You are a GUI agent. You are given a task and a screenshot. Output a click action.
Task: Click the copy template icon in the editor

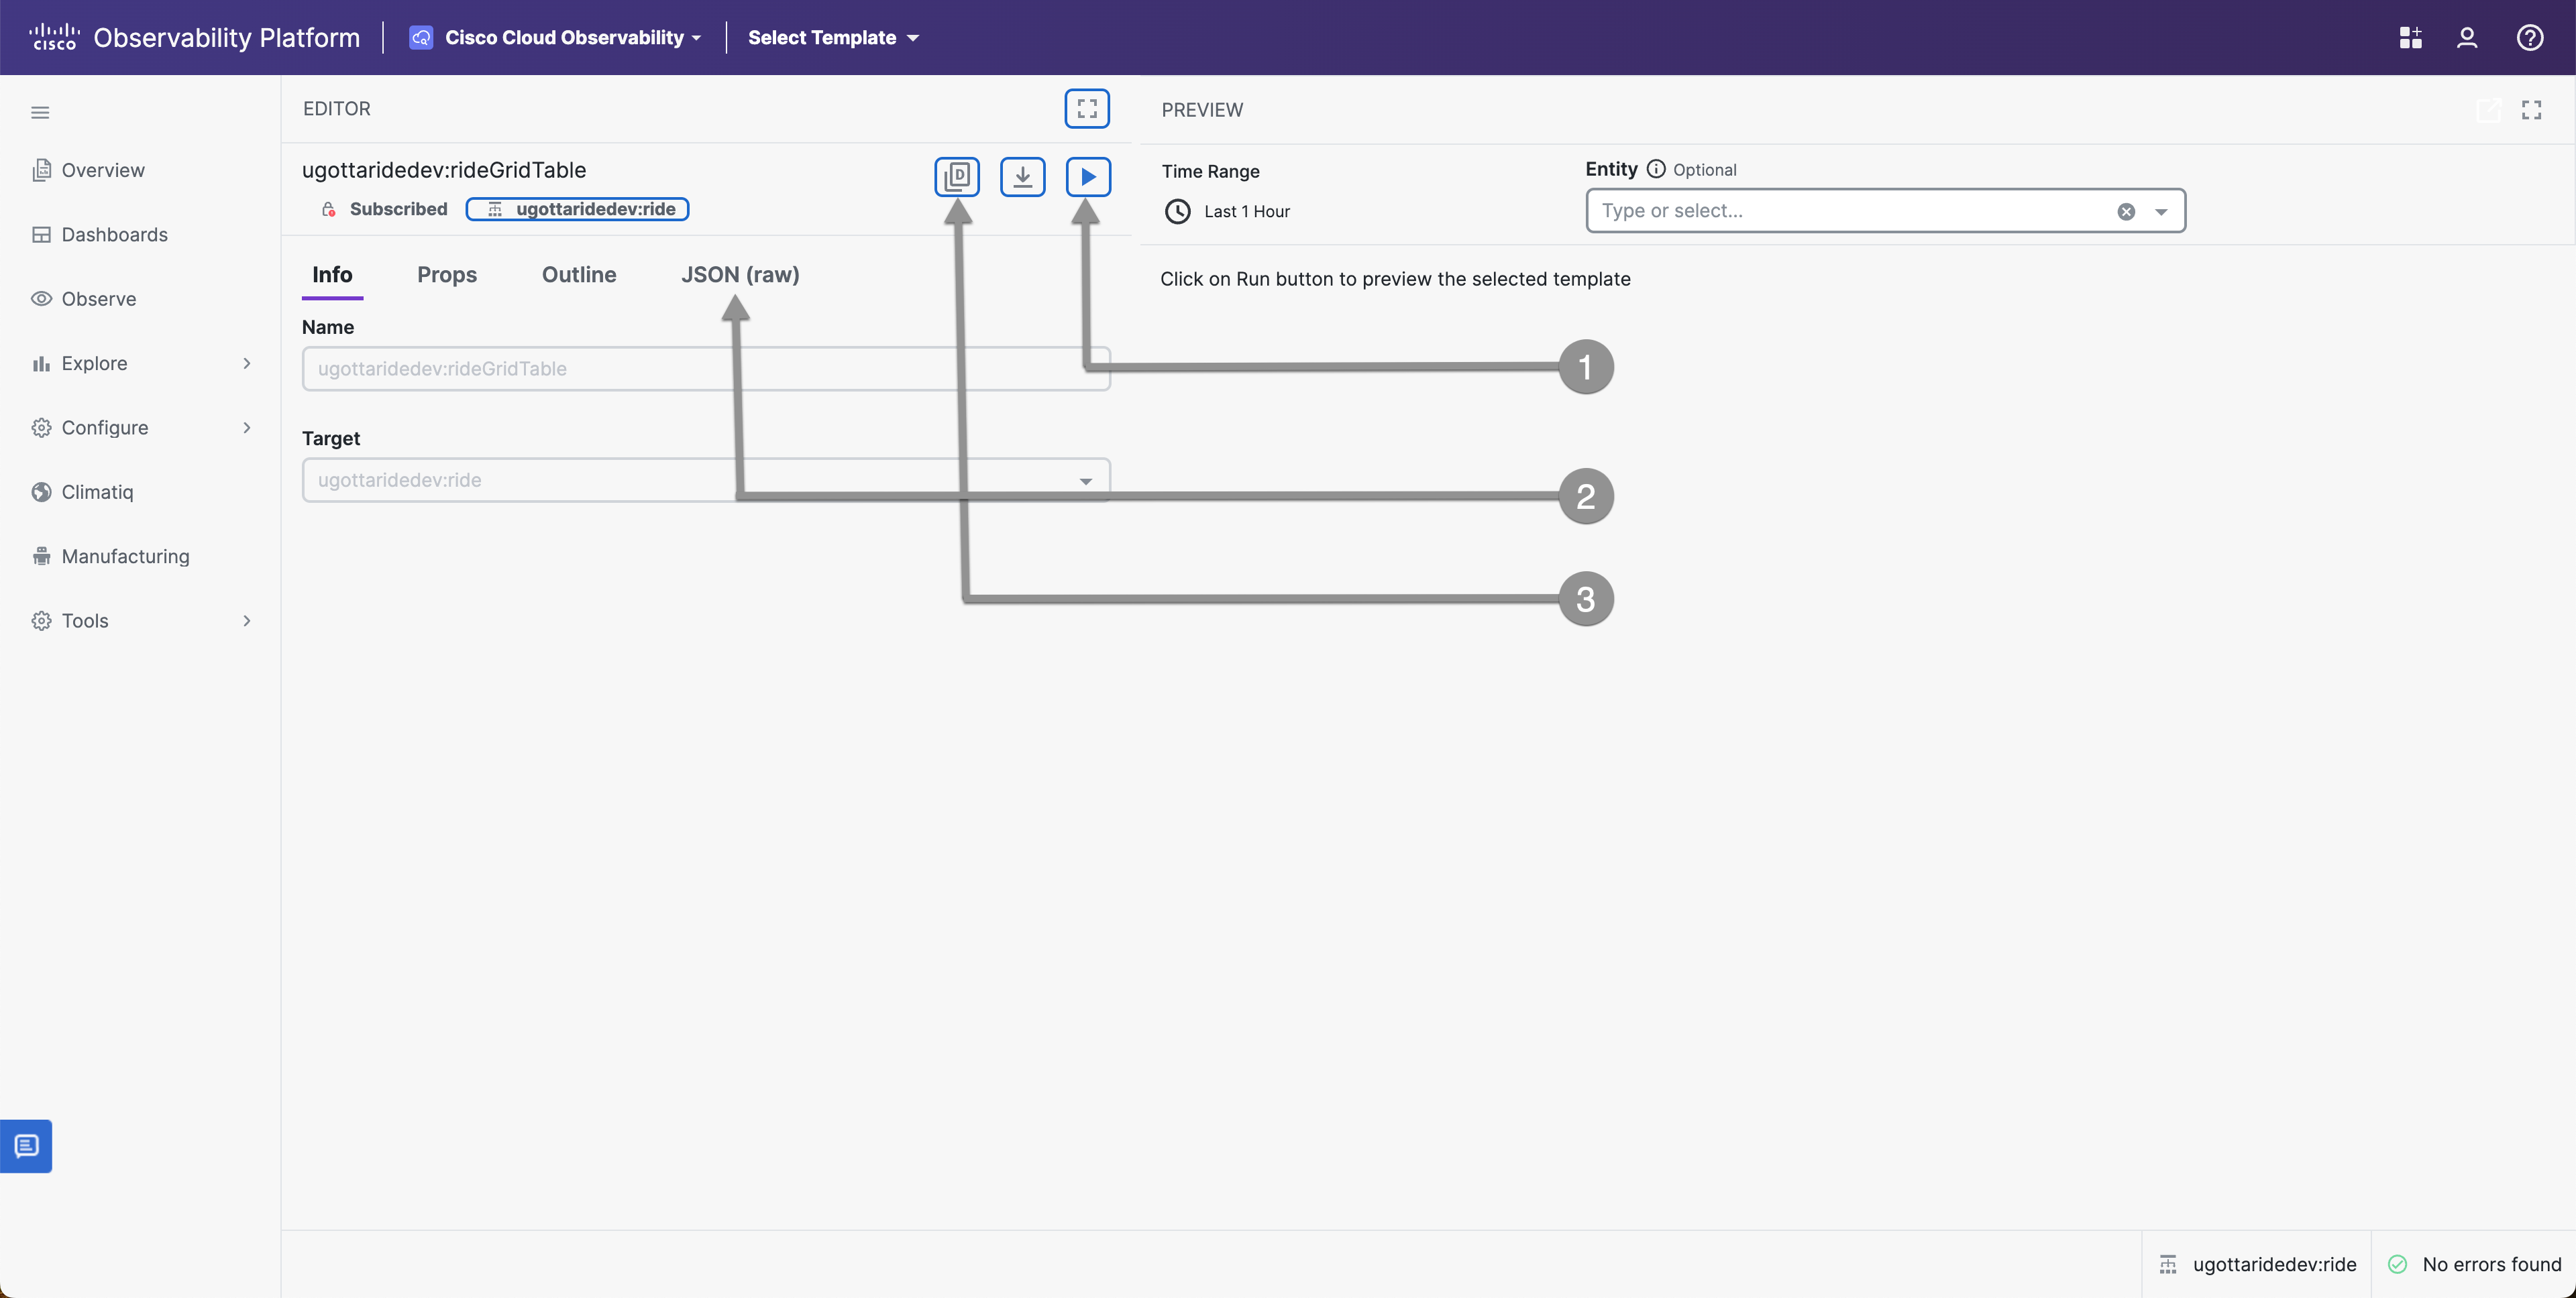[x=957, y=177]
